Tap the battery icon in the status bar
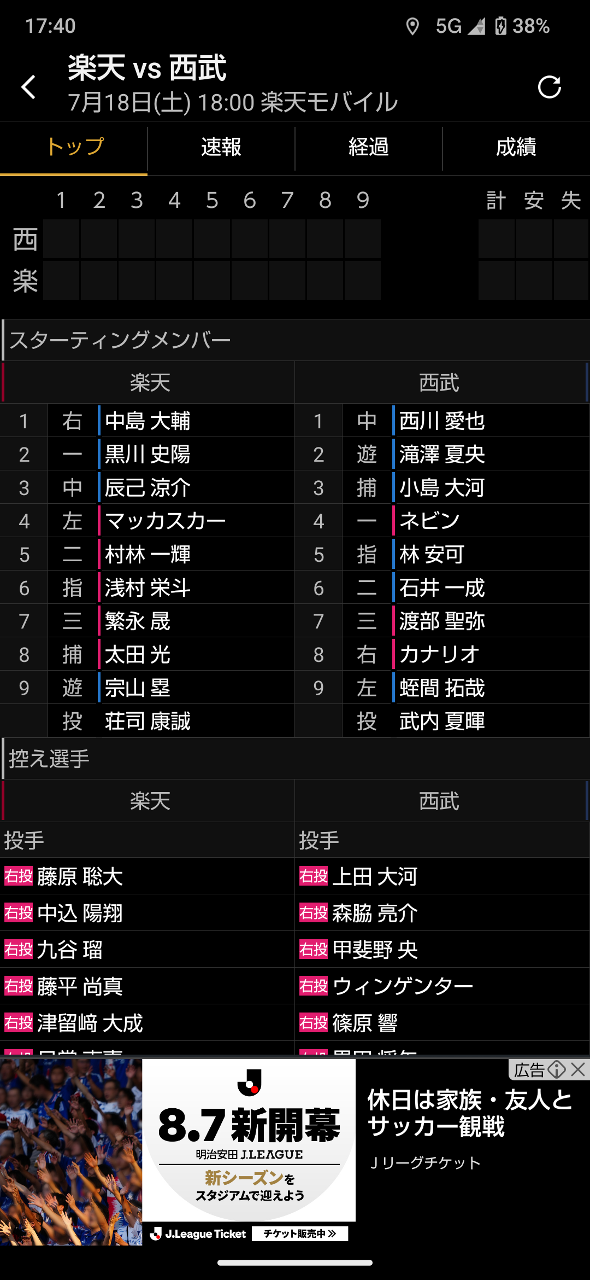590x1280 pixels. click(x=500, y=26)
